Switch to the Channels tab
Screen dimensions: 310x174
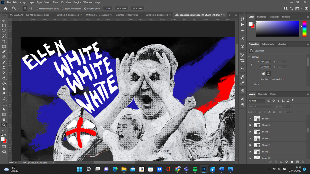tap(262, 94)
